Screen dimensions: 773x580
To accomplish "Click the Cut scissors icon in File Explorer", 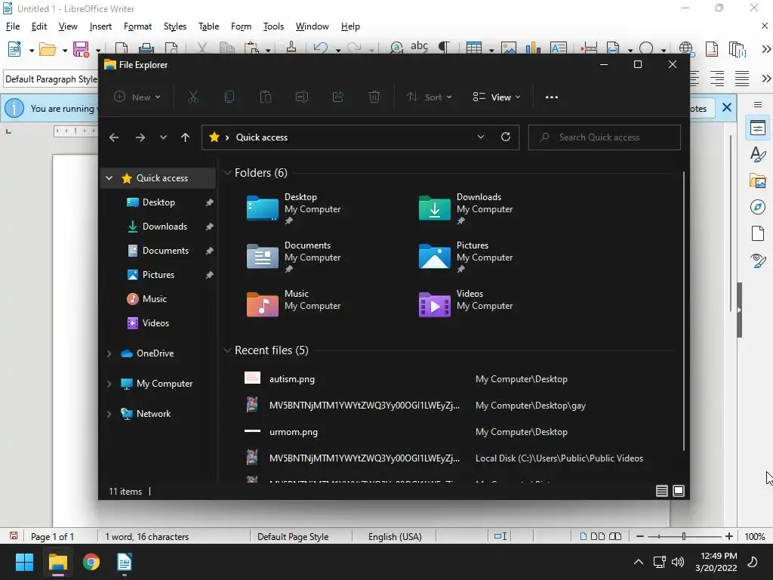I will point(193,97).
